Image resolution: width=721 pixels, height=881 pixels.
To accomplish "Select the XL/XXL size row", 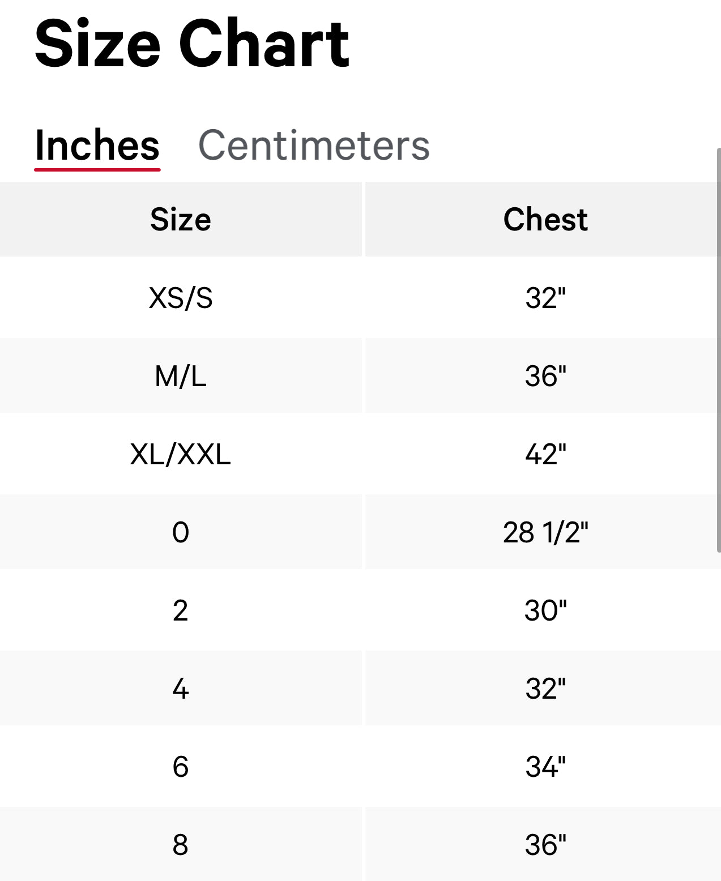I will 181,454.
